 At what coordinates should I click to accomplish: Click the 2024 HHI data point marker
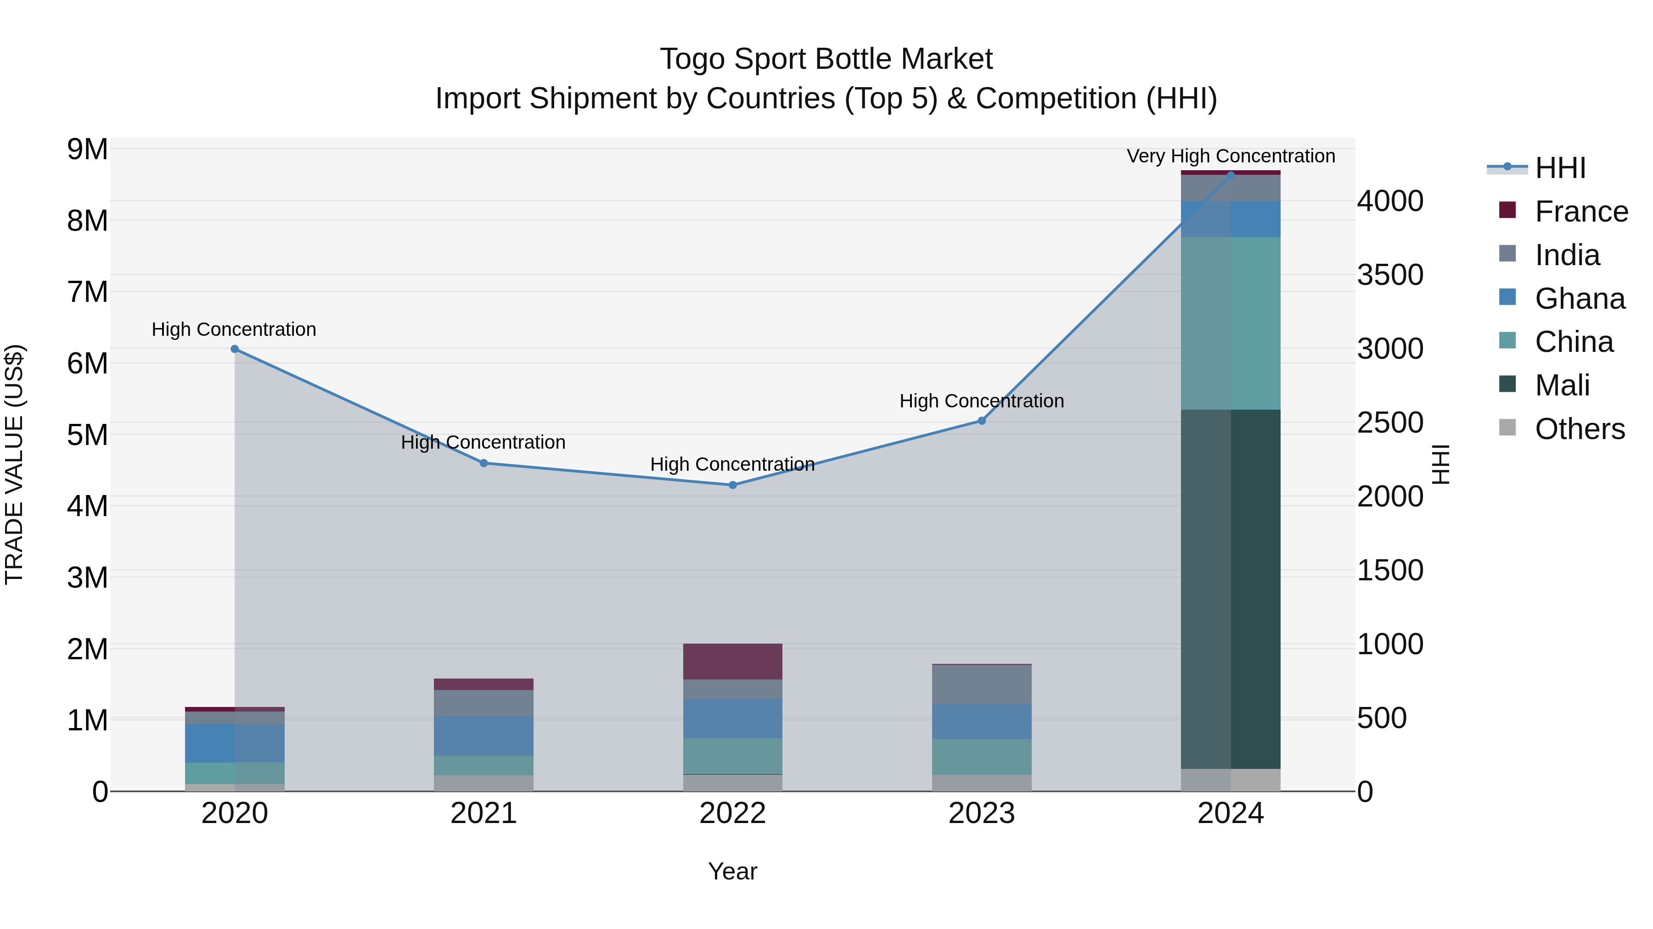click(x=1231, y=175)
